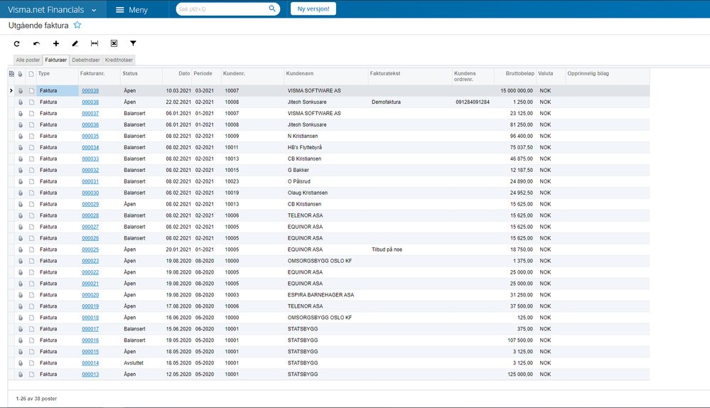Open the grid column configurator icon in the header

pos(11,73)
